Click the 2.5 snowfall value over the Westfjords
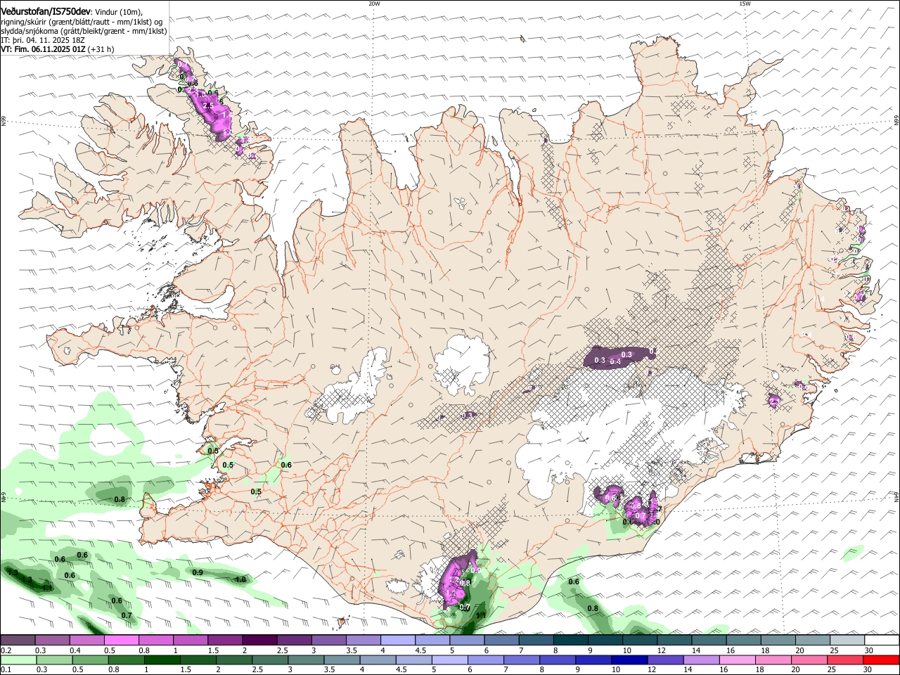 207,105
